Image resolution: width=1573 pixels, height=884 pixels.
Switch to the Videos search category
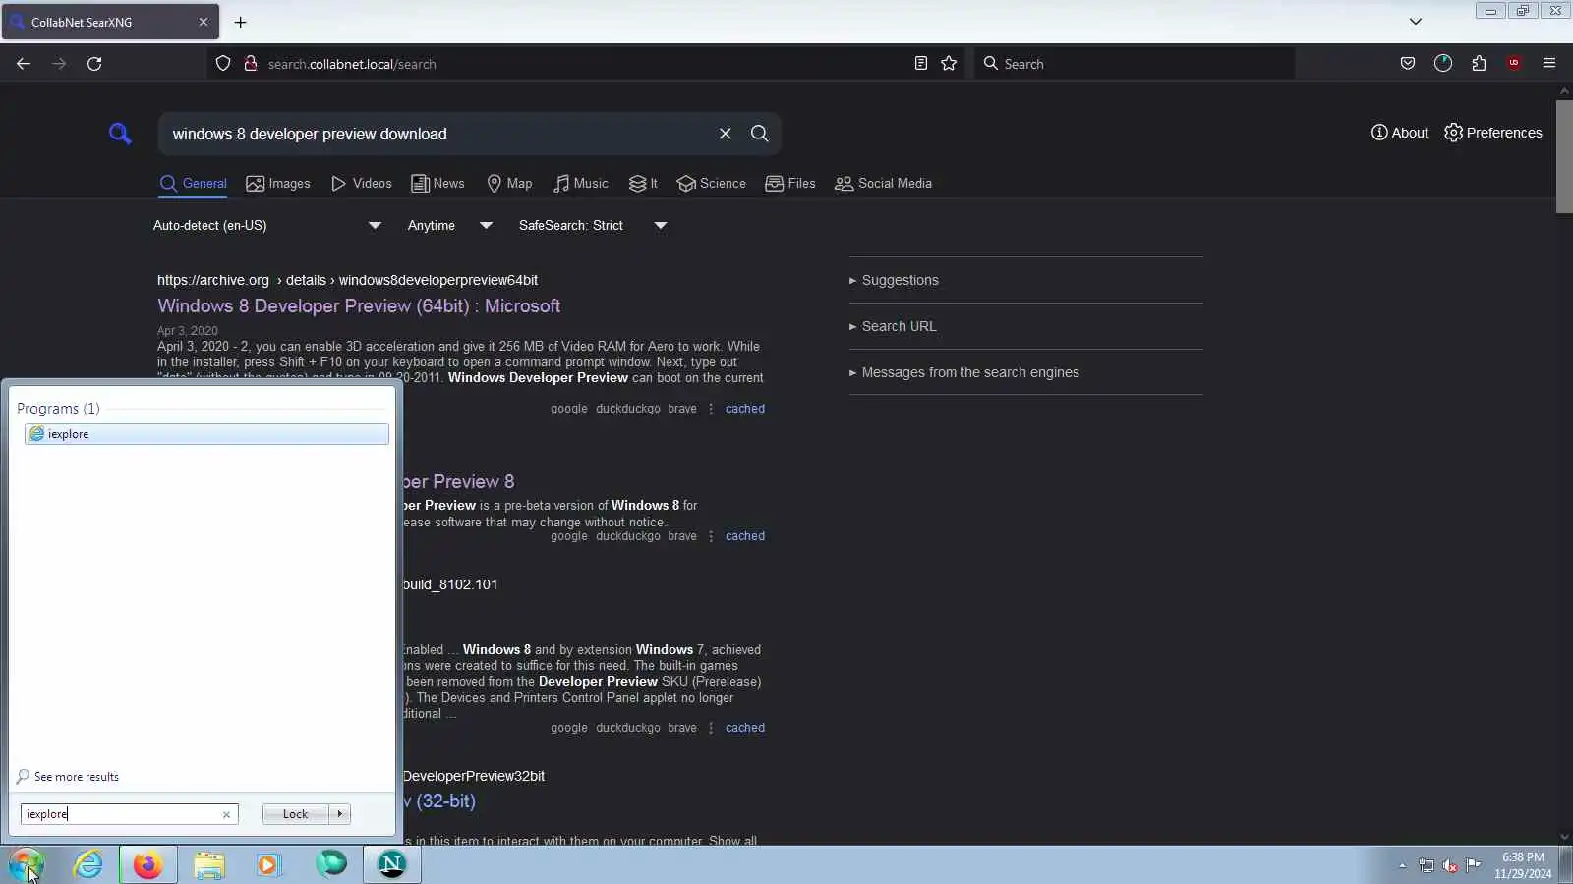[x=361, y=184]
